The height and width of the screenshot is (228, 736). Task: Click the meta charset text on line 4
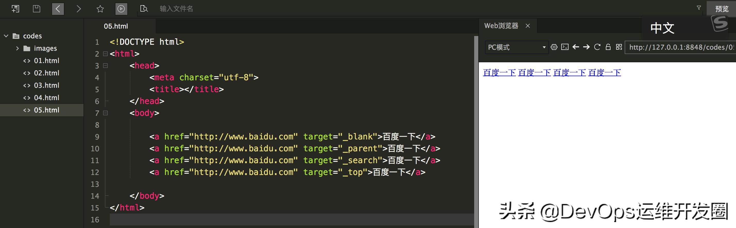pos(204,78)
